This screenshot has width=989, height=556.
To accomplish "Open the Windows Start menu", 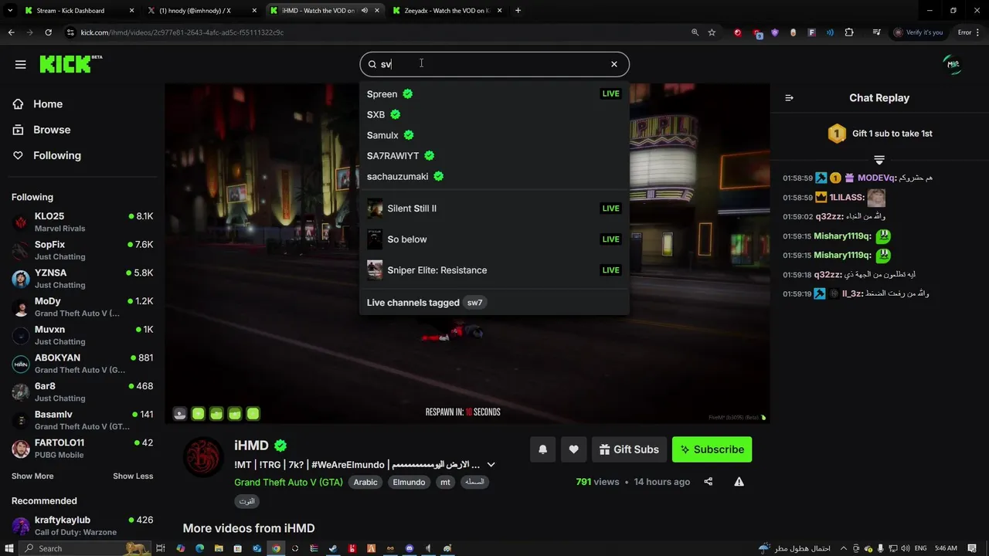I will click(x=10, y=548).
